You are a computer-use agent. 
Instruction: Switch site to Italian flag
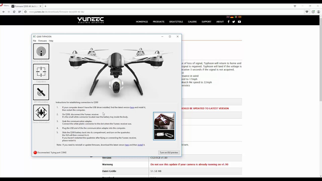(236, 17)
